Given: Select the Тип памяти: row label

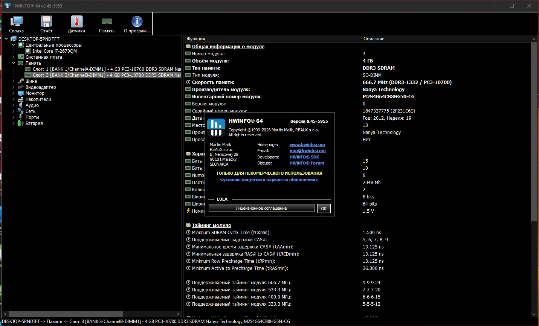Looking at the screenshot, I should click(206, 68).
